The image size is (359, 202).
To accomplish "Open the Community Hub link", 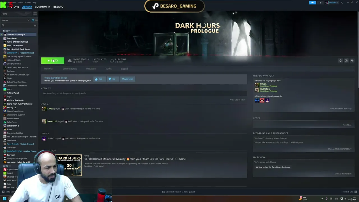I will coord(70,69).
